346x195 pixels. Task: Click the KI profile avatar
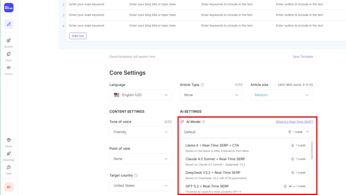pyautogui.click(x=9, y=187)
